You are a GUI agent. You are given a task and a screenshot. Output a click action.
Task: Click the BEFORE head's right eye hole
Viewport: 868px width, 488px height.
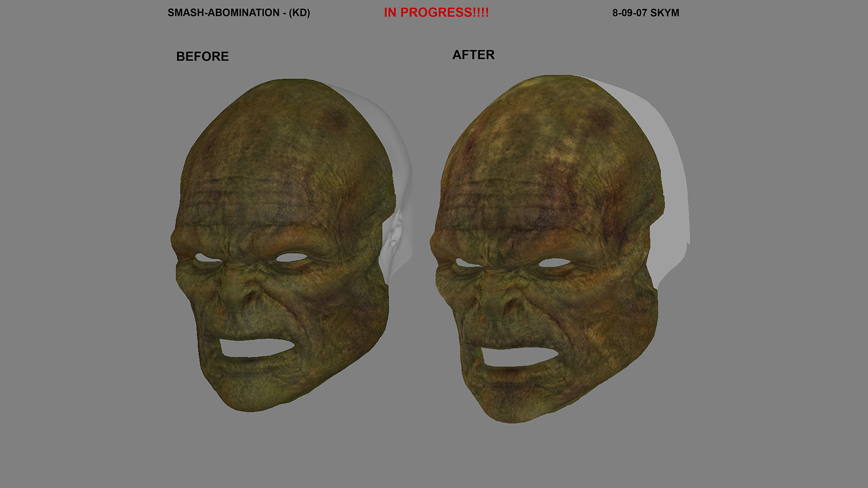pyautogui.click(x=292, y=257)
